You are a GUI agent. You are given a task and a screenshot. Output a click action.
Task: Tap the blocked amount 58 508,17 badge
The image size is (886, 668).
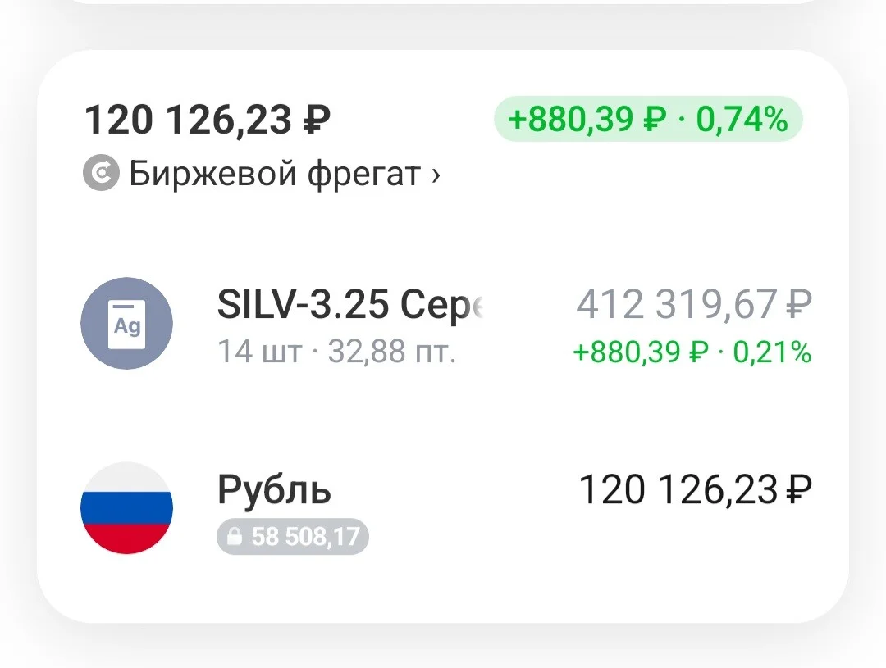293,536
